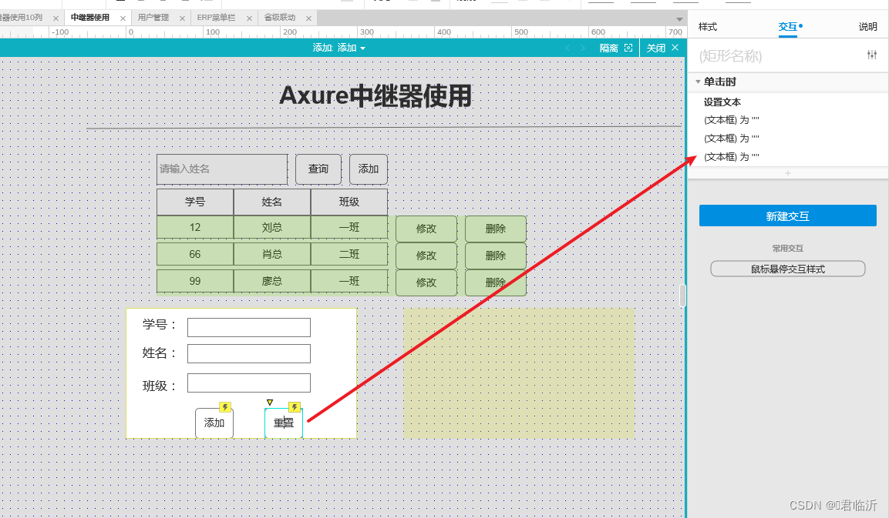Switch to the ERP菜单栏 tab
The image size is (889, 518).
pos(216,18)
